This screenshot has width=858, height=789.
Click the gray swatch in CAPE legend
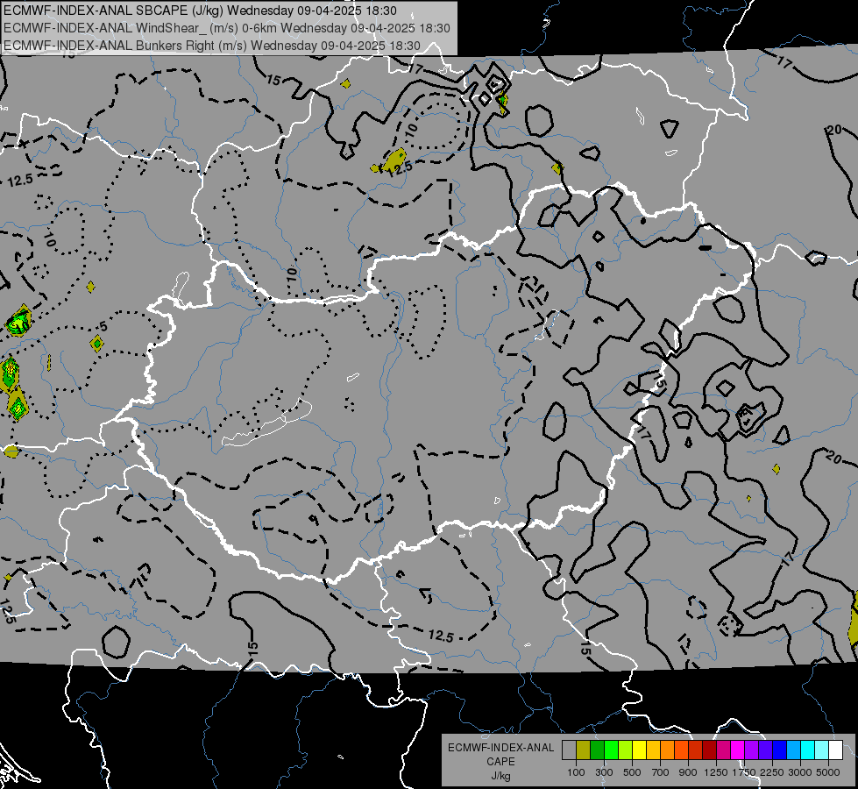(569, 750)
